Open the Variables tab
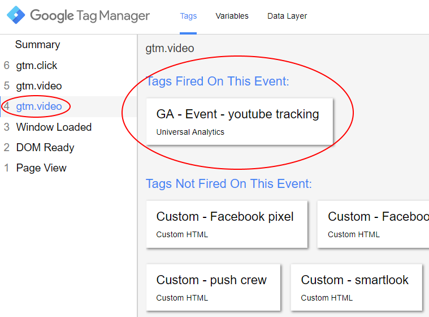The height and width of the screenshot is (317, 429). coord(232,16)
